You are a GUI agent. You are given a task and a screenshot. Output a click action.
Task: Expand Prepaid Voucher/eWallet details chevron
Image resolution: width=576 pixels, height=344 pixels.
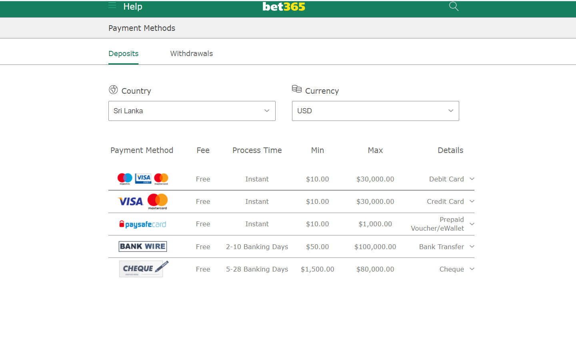tap(472, 224)
